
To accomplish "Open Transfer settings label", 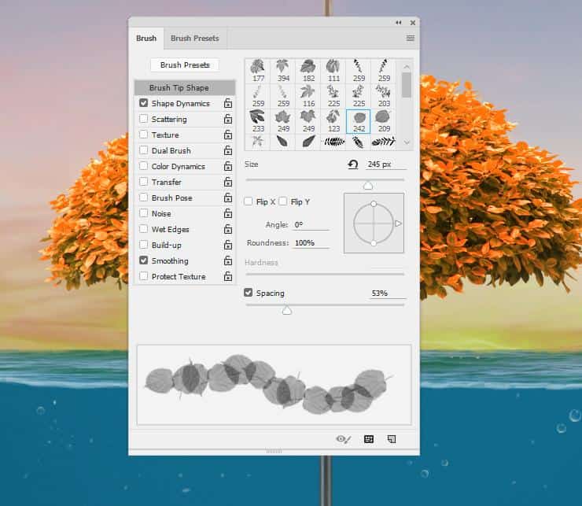I will tap(166, 182).
